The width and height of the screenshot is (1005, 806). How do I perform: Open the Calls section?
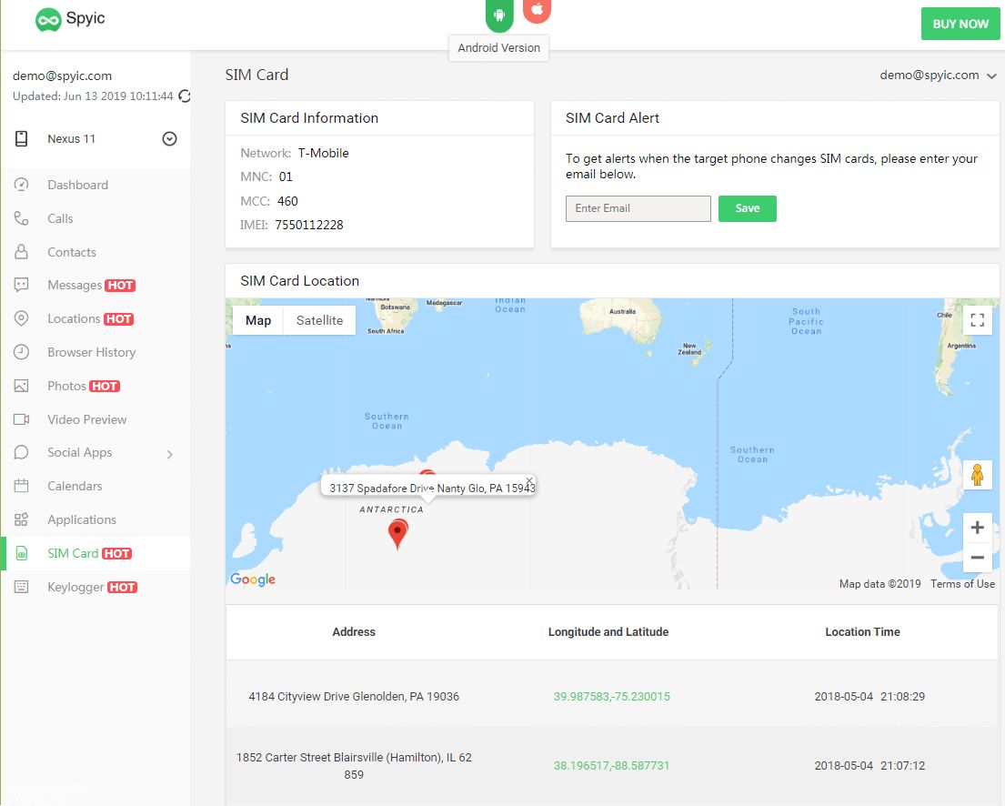tap(59, 218)
